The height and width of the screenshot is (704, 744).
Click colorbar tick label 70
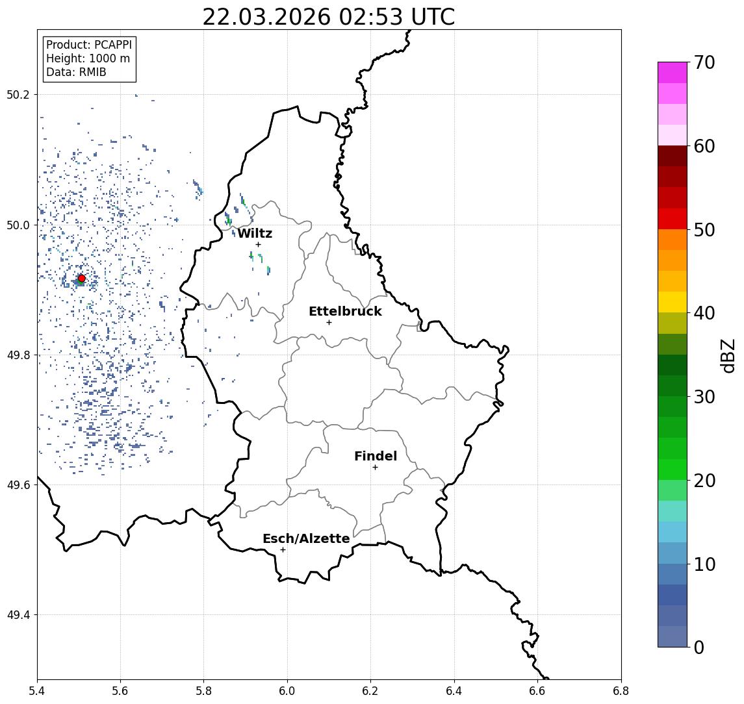[704, 62]
